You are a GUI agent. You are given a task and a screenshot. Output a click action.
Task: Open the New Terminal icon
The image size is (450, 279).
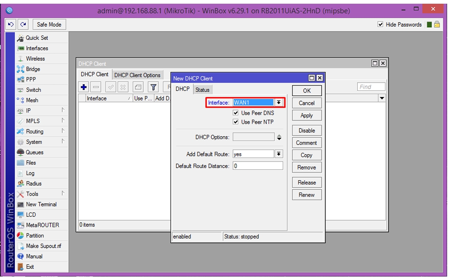[x=21, y=205]
